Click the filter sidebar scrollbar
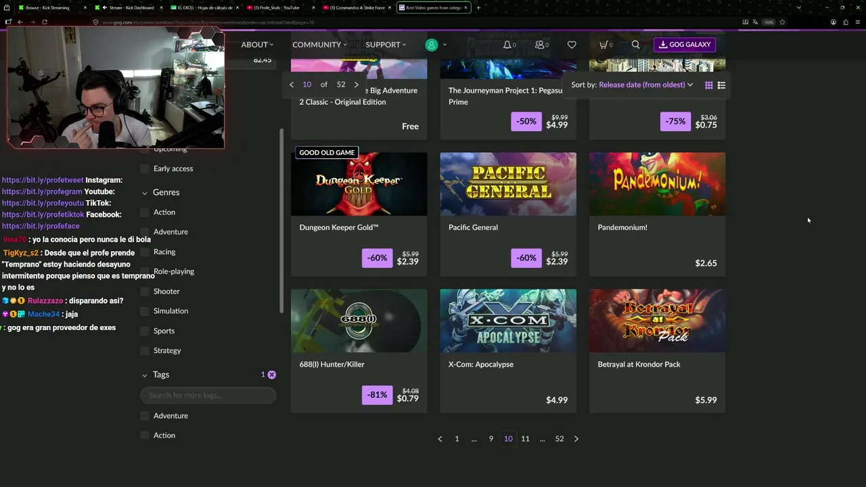This screenshot has height=487, width=866. pos(281,221)
